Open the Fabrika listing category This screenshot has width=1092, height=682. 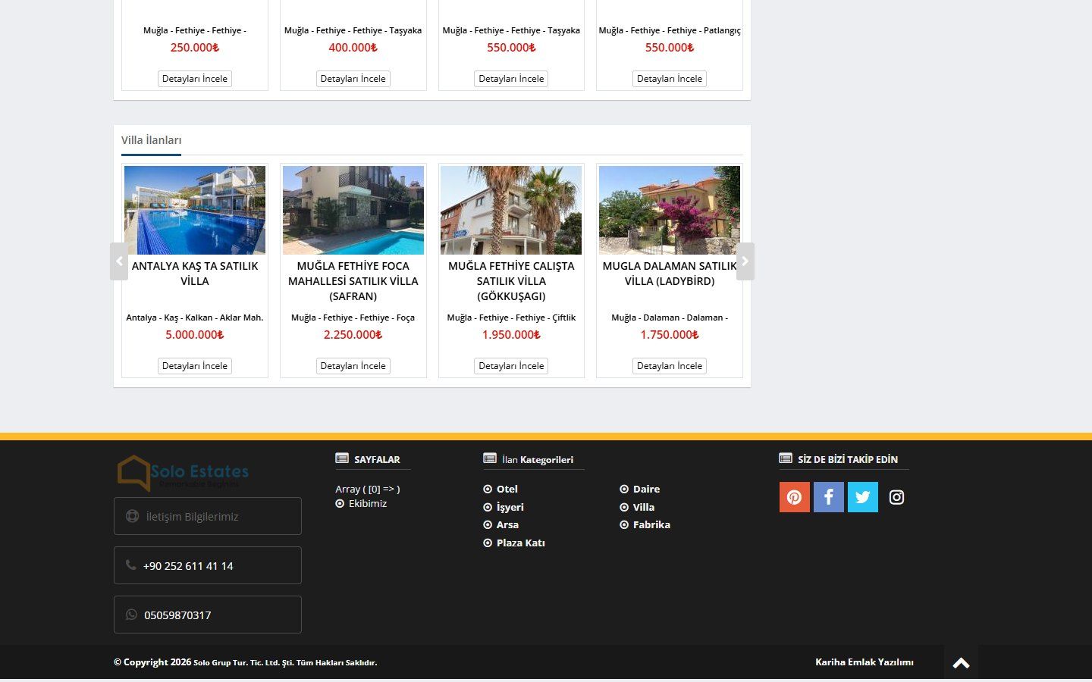(x=652, y=524)
